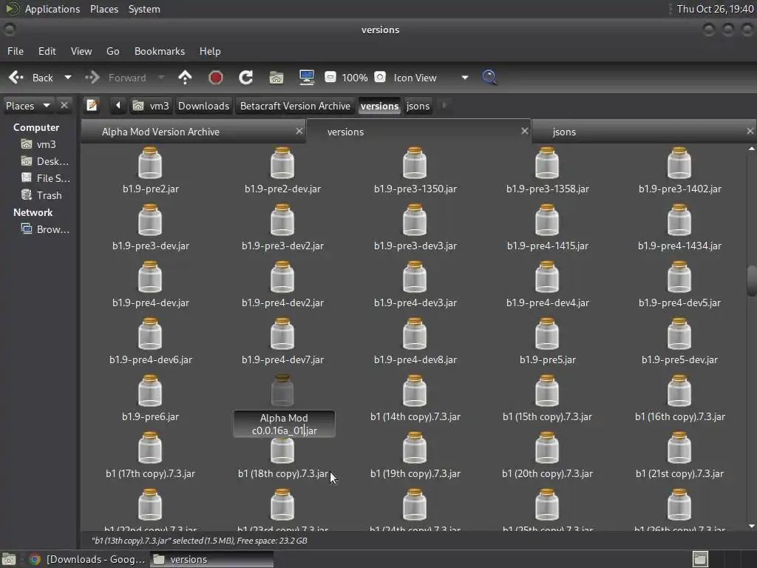Select the b1.9-pre4-dev.jar jar icon
The image size is (757, 568).
click(150, 277)
